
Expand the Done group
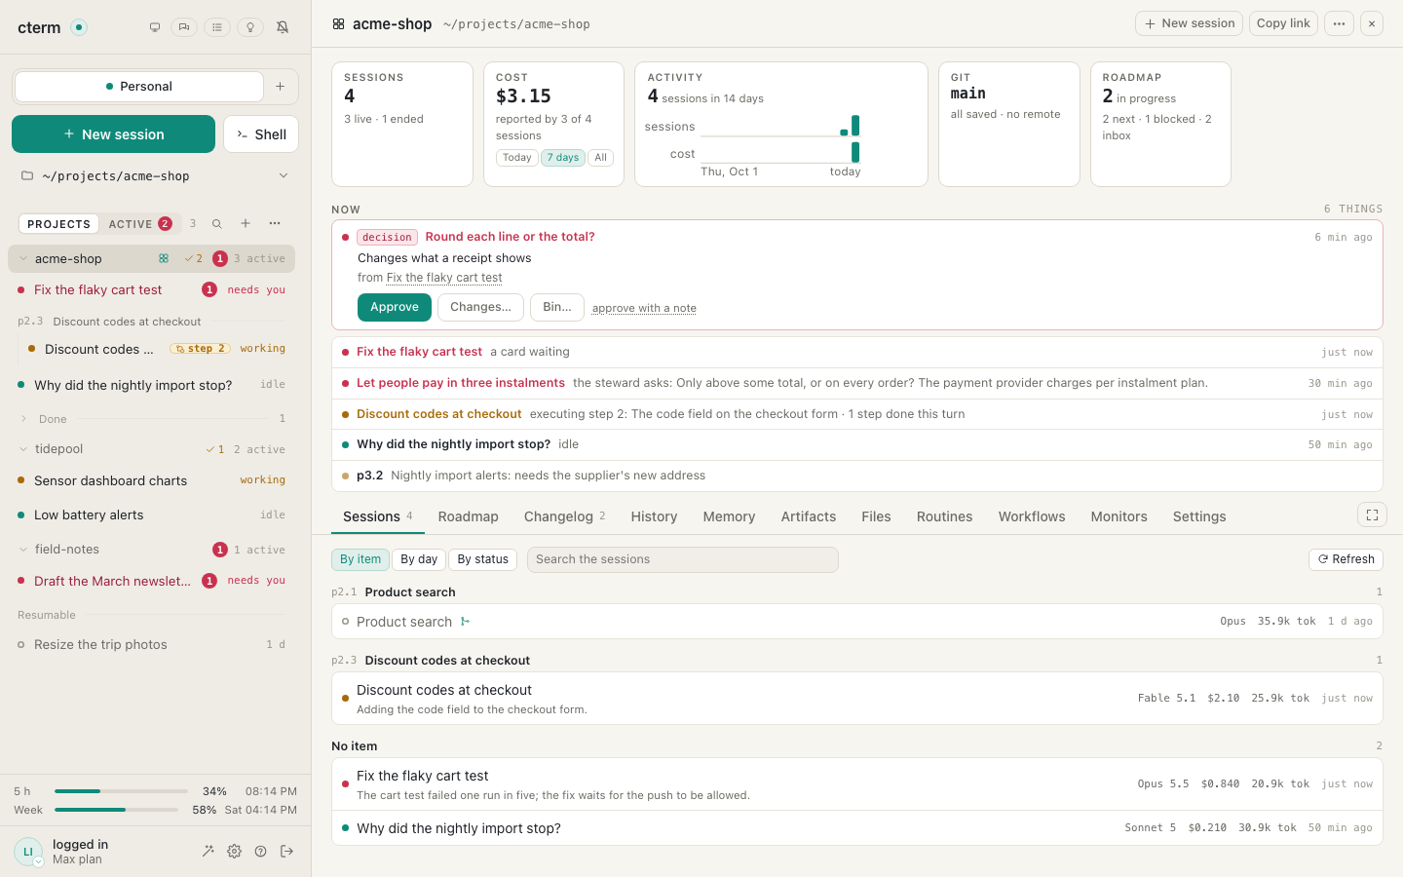tap(23, 419)
